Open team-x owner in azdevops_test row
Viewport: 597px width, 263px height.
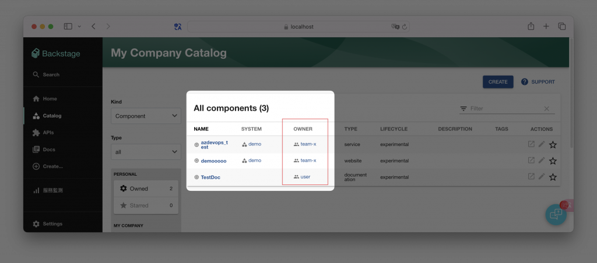(308, 144)
